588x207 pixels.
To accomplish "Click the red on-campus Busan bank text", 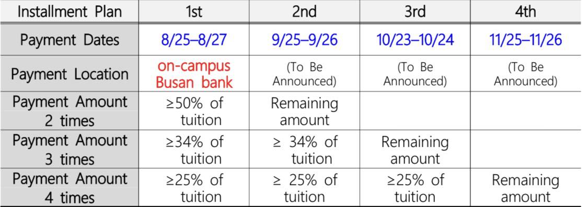I will coord(194,74).
